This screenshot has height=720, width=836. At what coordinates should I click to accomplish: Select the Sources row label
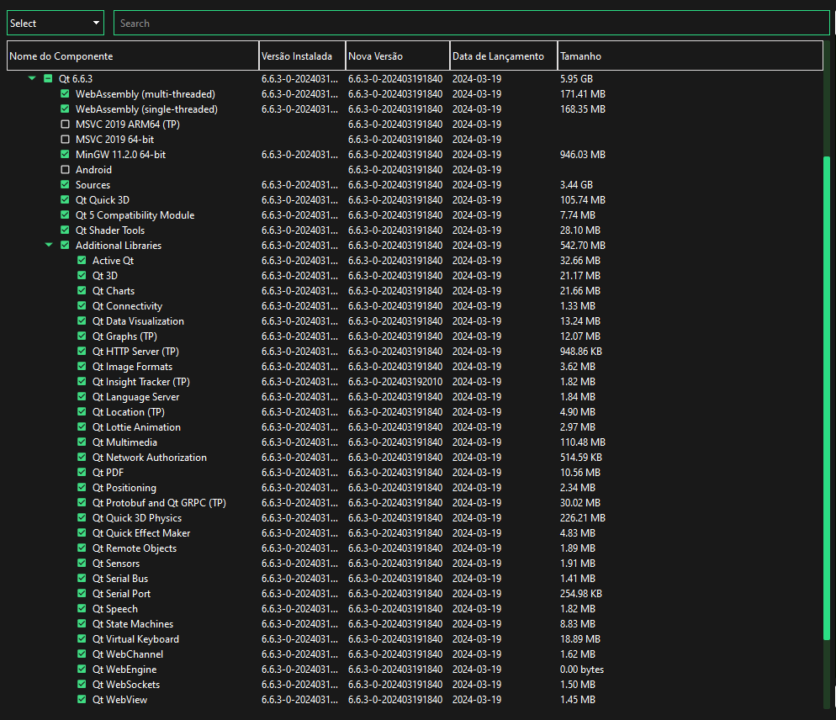click(93, 184)
